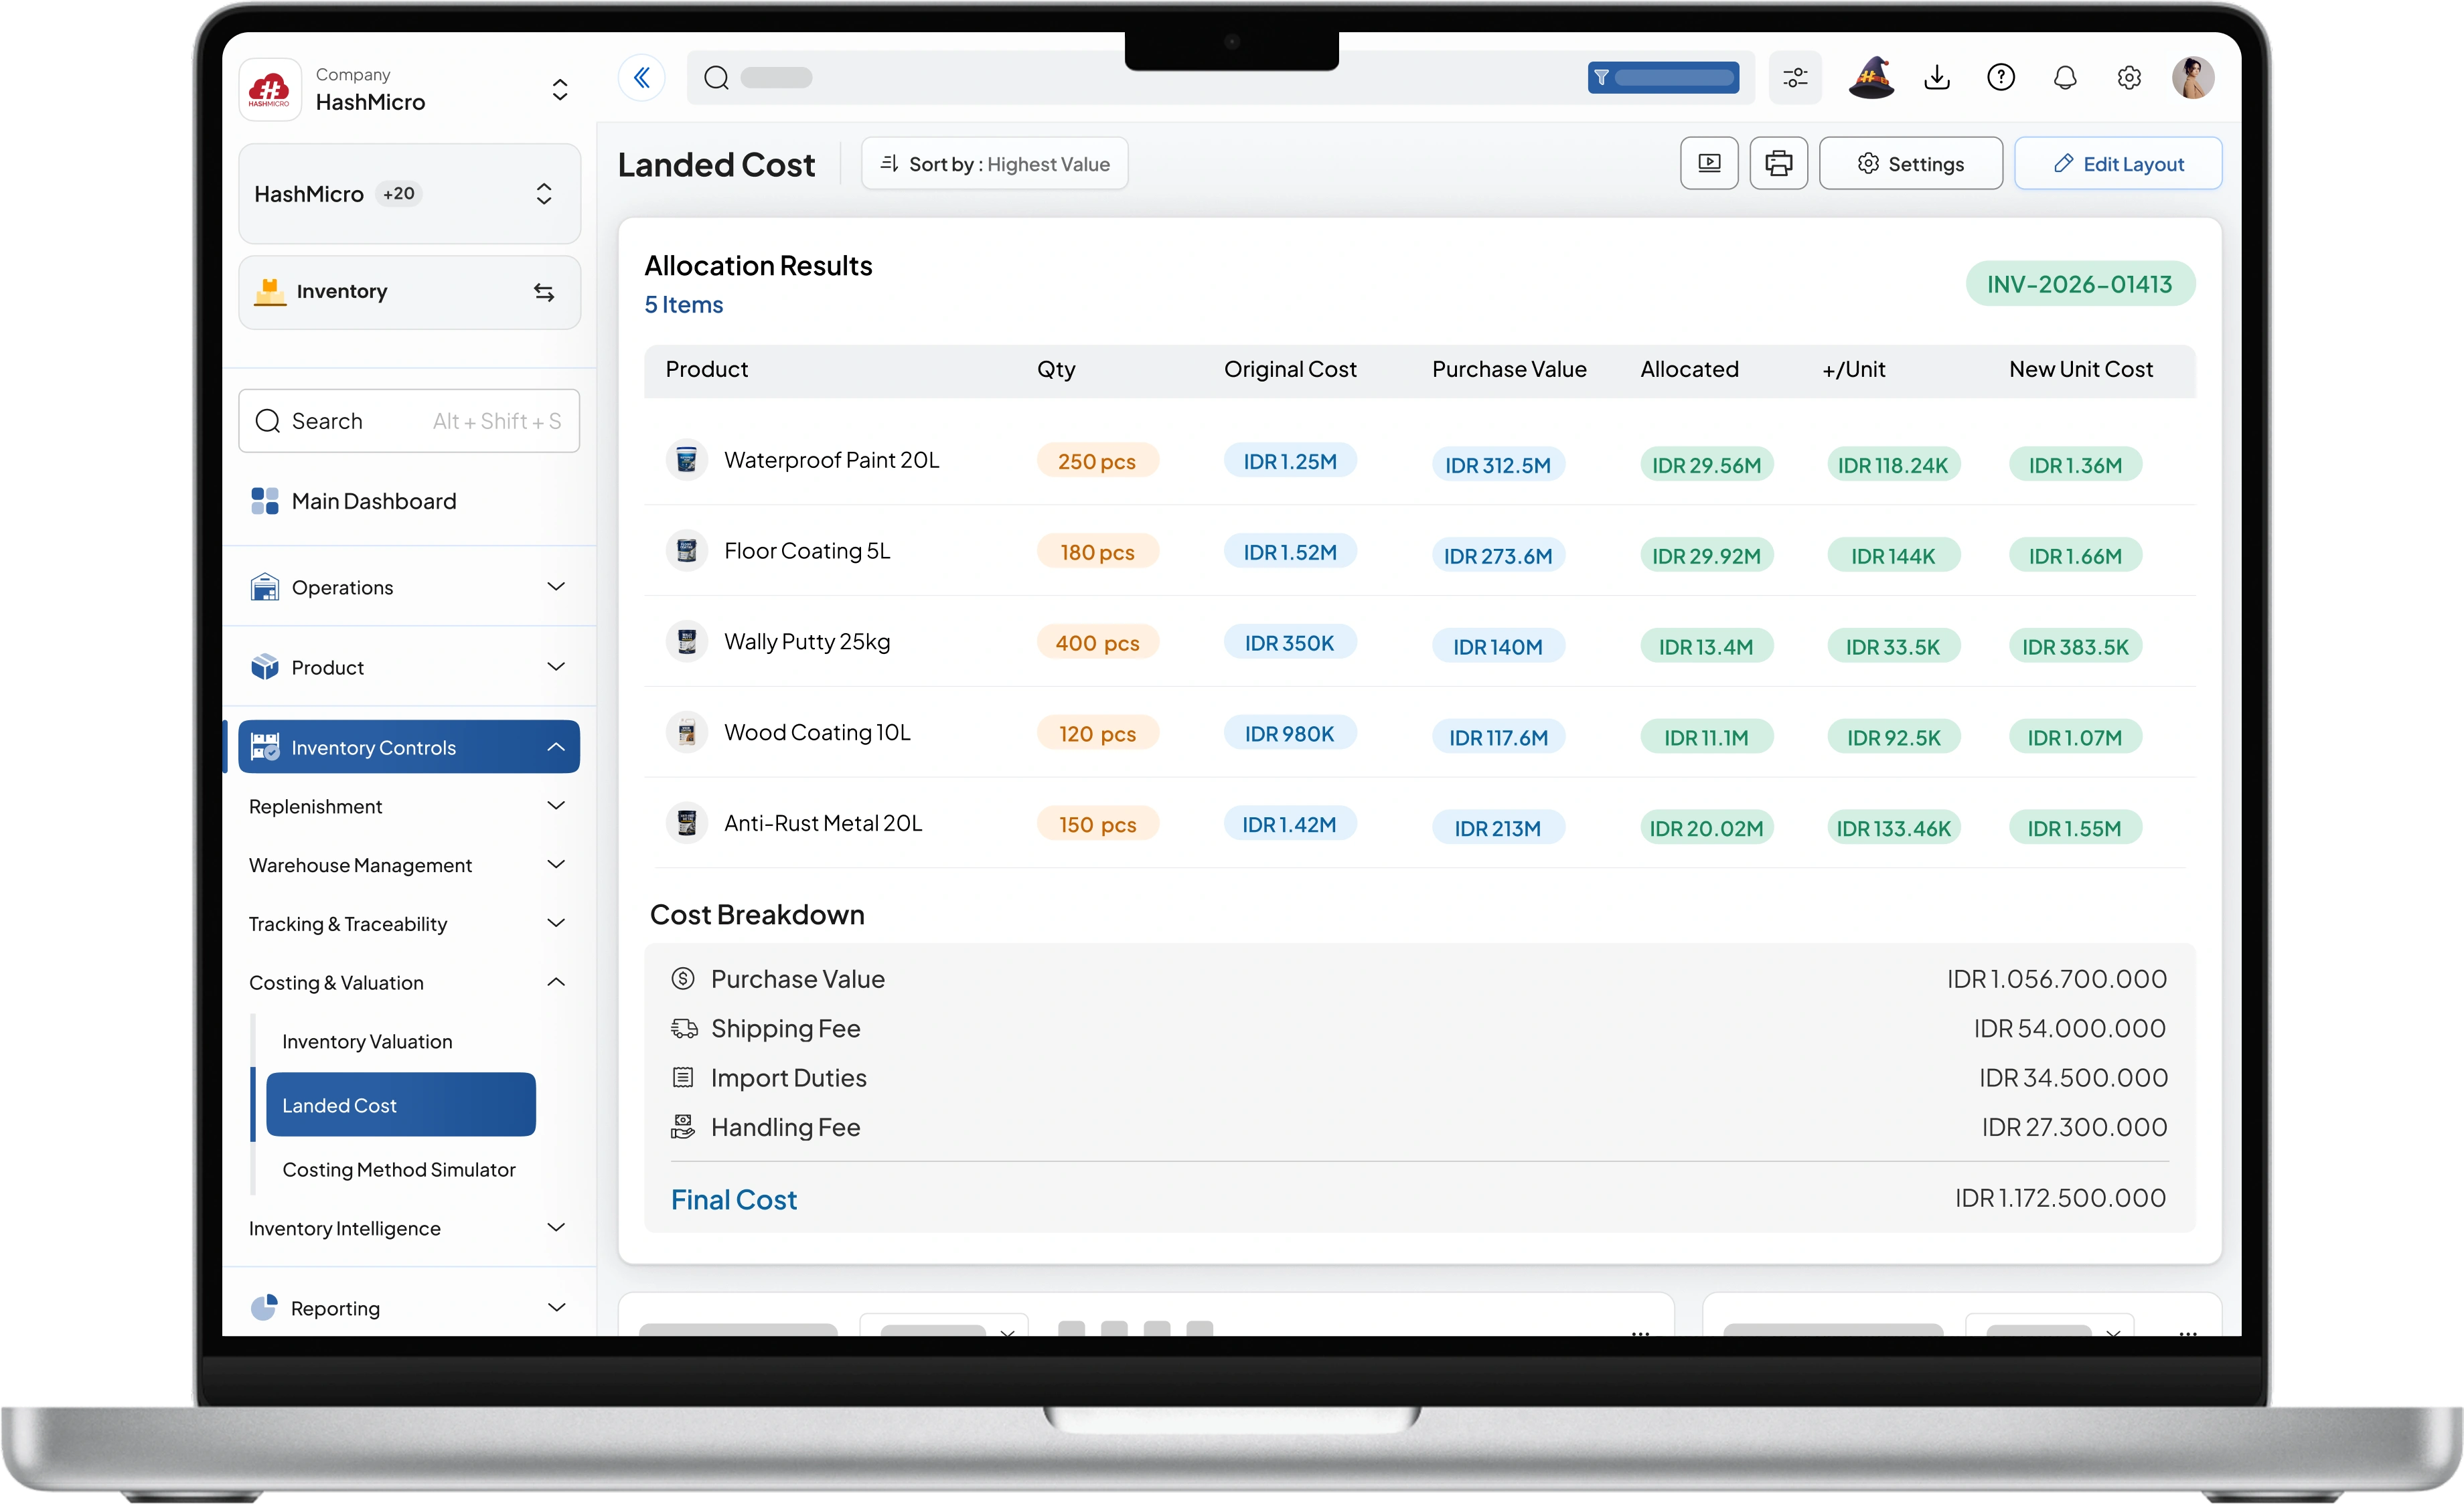Click the Handling Fee hand icon
The image size is (2464, 1504).
683,1127
